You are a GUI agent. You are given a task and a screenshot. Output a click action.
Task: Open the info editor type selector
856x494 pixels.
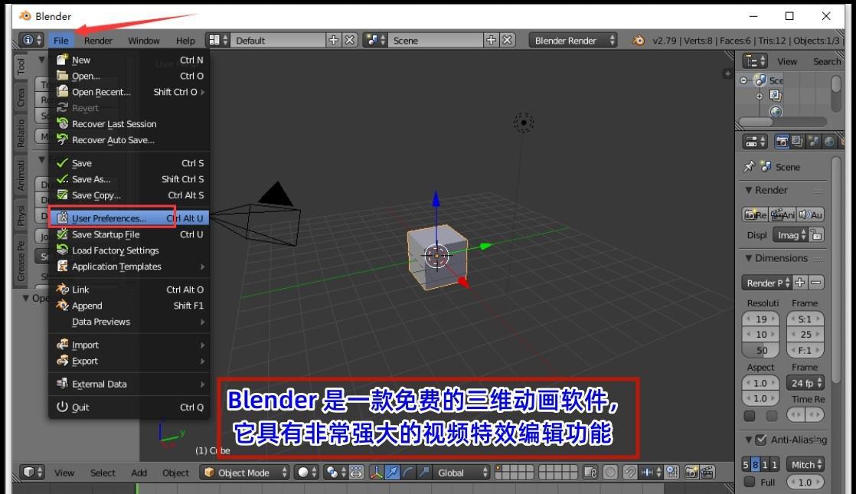click(31, 41)
